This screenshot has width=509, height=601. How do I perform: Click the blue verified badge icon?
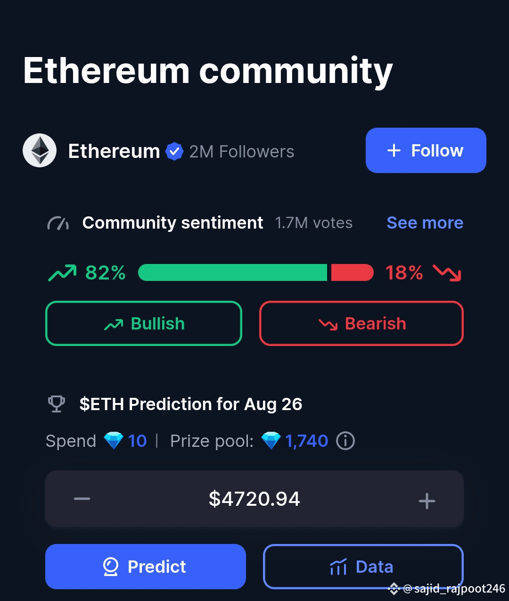(x=174, y=151)
